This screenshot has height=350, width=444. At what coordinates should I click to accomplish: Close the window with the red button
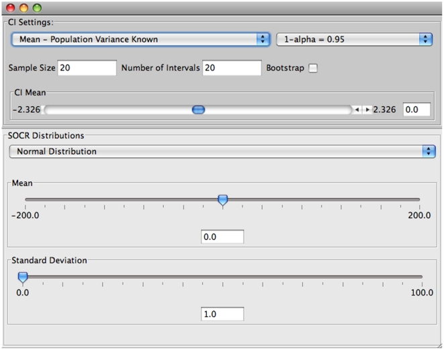[11, 8]
